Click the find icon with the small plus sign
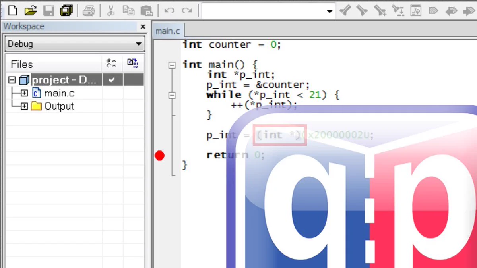The width and height of the screenshot is (477, 268). coord(380,11)
